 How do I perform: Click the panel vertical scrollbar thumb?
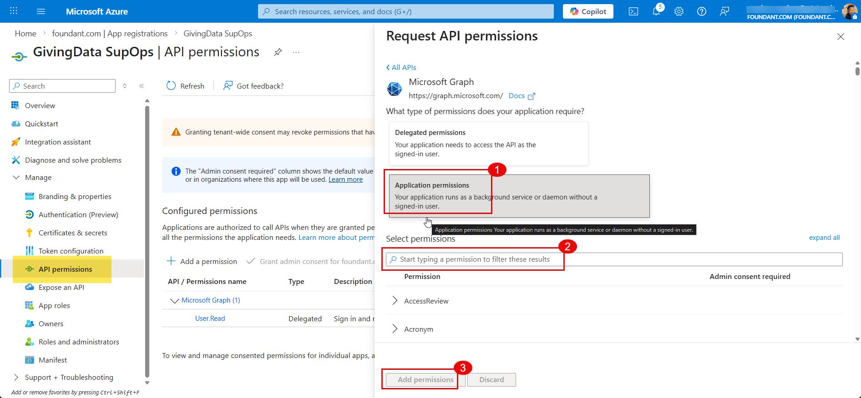(857, 71)
